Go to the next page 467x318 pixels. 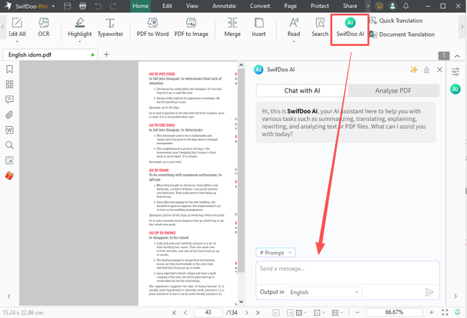point(247,313)
